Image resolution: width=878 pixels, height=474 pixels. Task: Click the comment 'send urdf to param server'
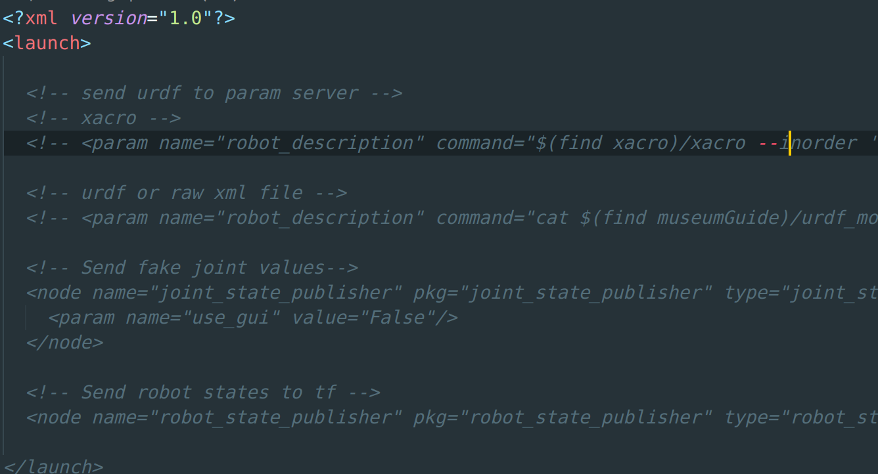click(x=214, y=93)
